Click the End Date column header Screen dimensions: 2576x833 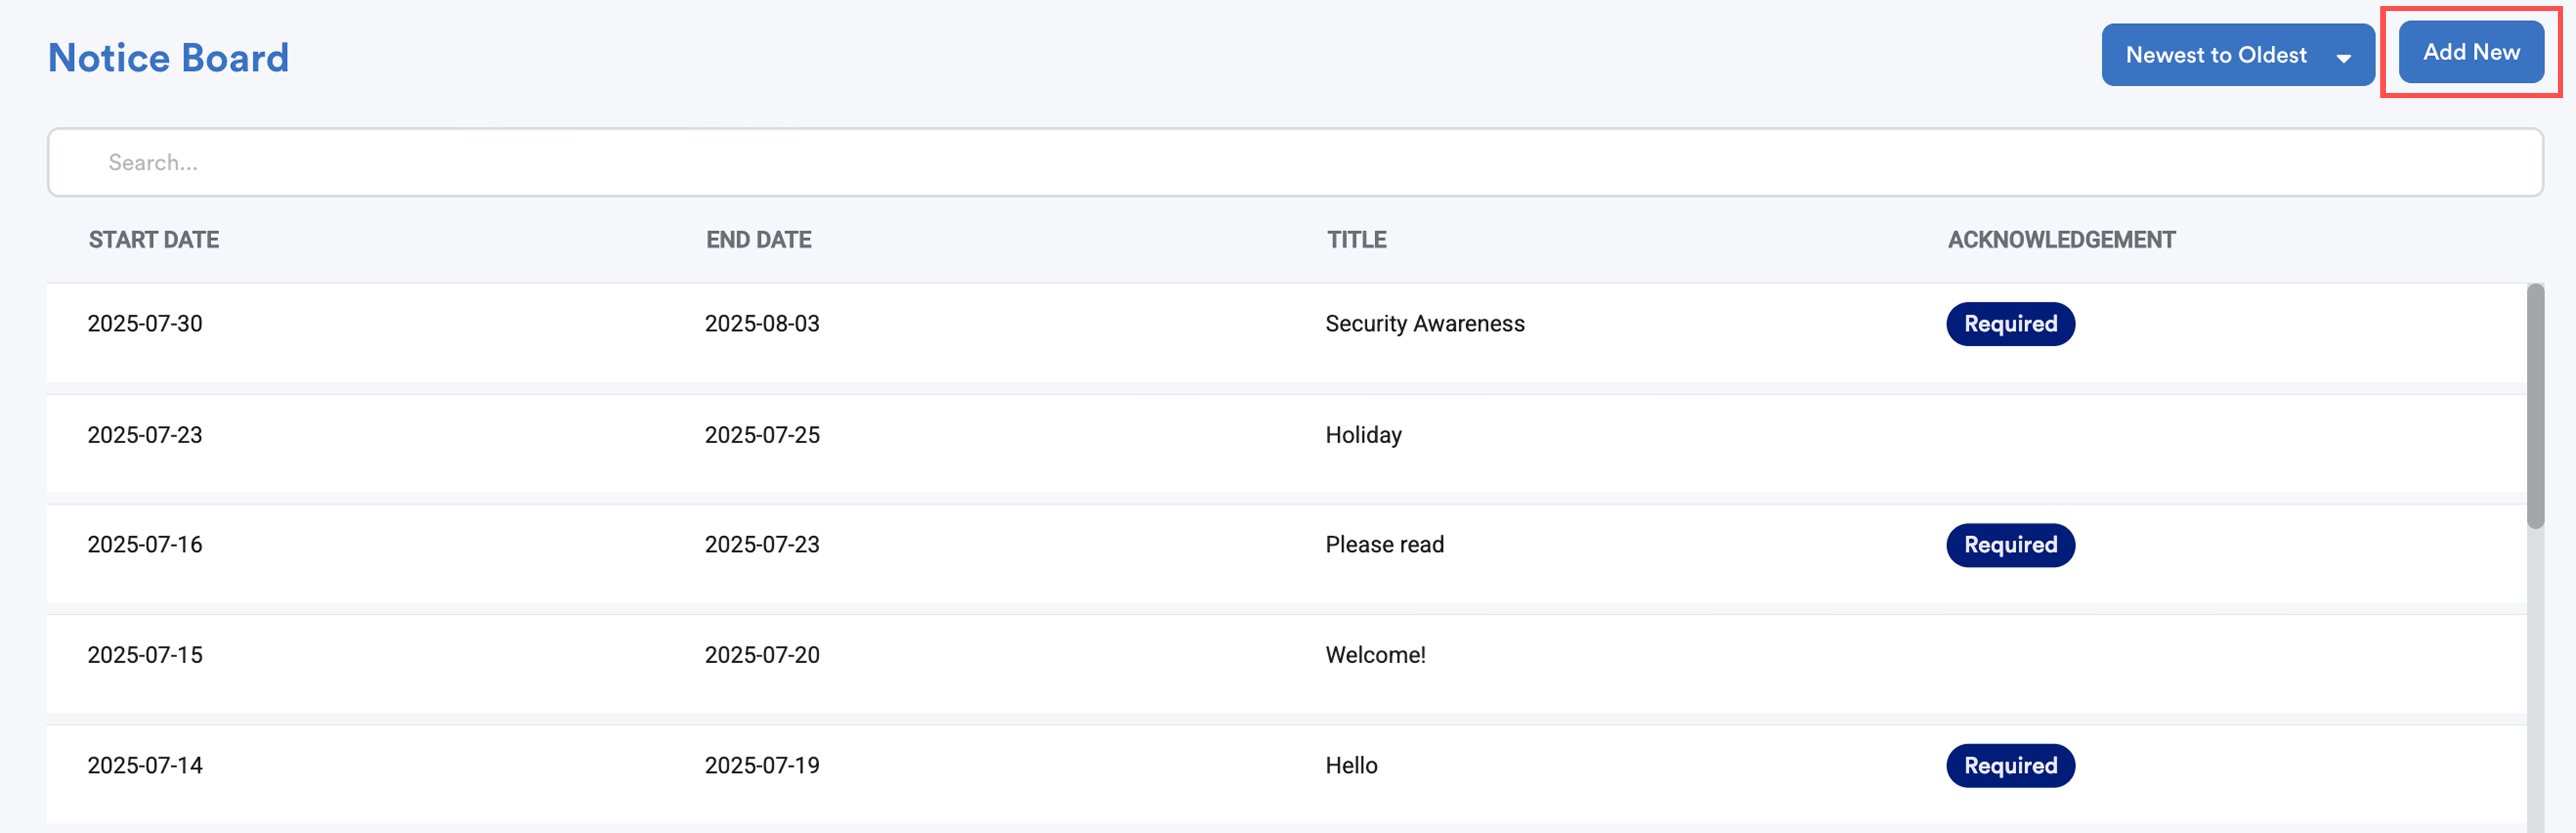[758, 240]
